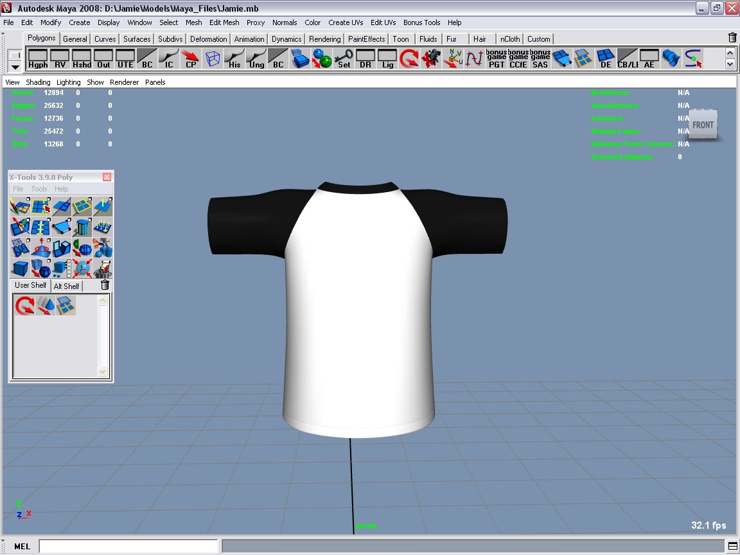
Task: Open the viewport Renderer menu
Action: (x=124, y=82)
